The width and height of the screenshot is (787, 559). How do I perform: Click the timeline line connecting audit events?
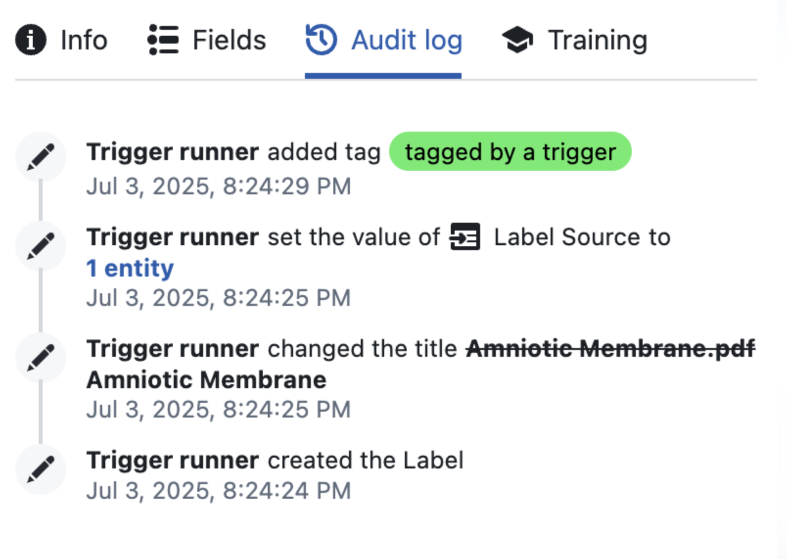pos(41,303)
